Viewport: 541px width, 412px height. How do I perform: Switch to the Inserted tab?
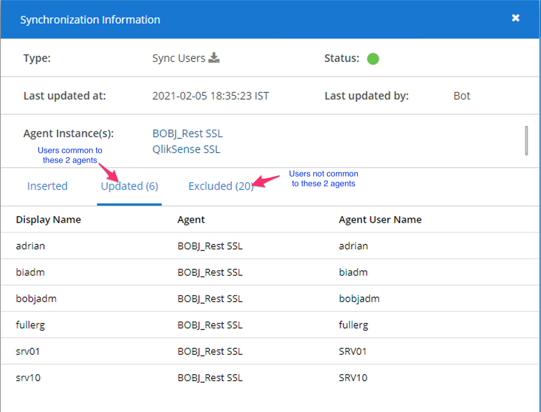click(x=47, y=186)
